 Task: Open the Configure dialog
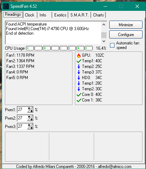126,35
